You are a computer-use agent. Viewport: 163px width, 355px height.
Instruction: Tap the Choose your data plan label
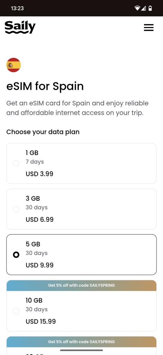tap(43, 132)
